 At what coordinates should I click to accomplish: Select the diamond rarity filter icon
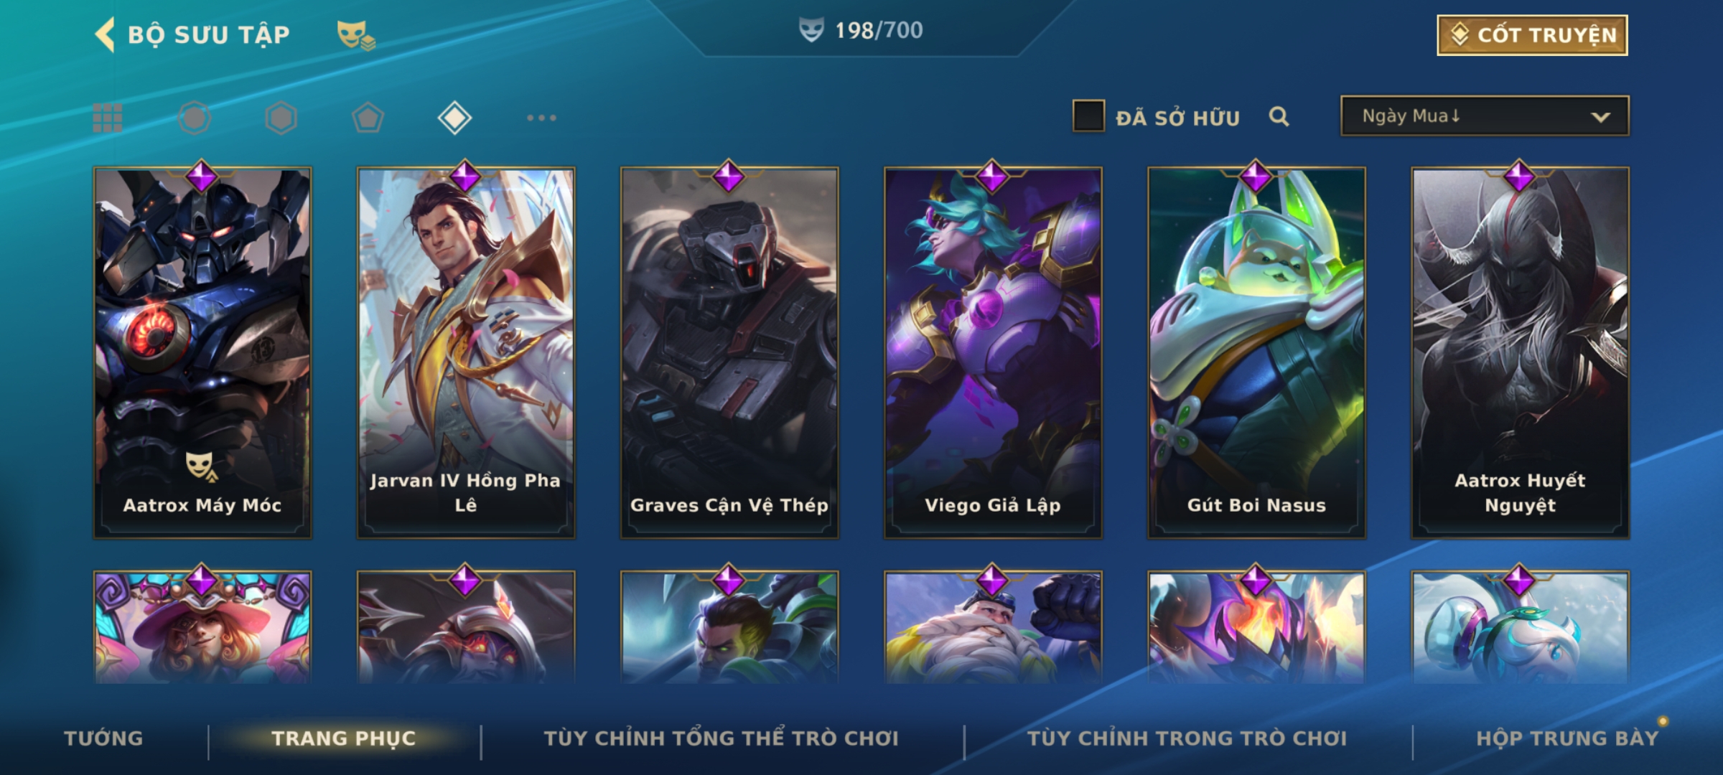[454, 118]
